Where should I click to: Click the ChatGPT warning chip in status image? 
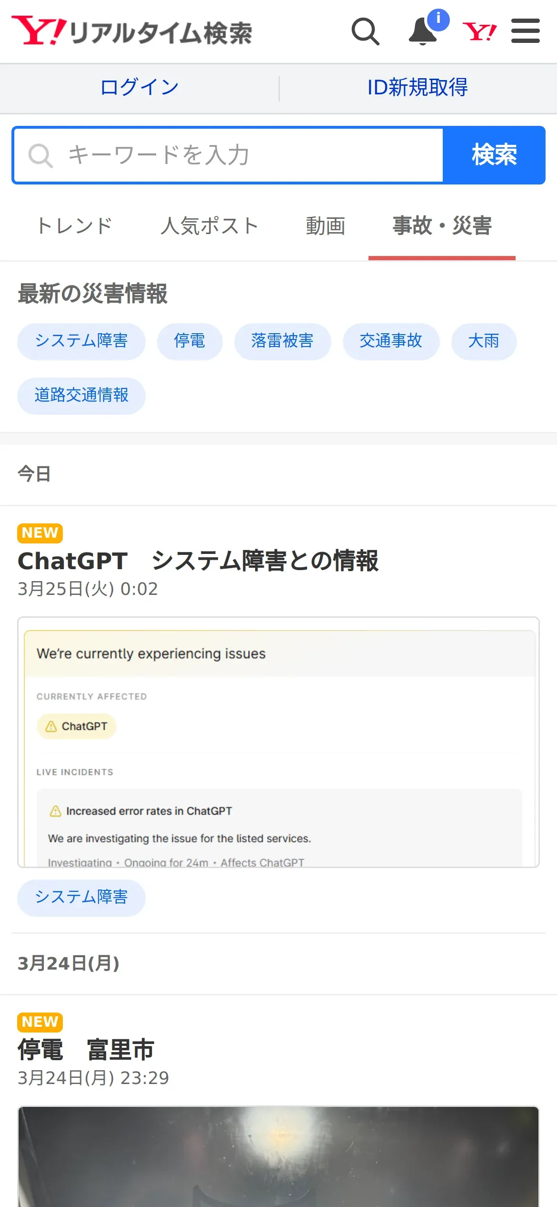(77, 726)
